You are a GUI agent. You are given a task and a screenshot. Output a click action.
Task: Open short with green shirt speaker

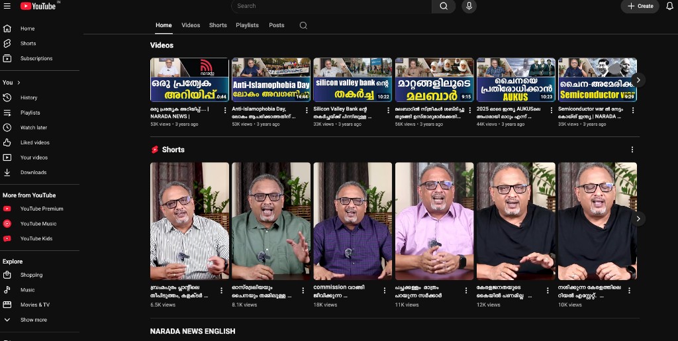[x=271, y=221]
